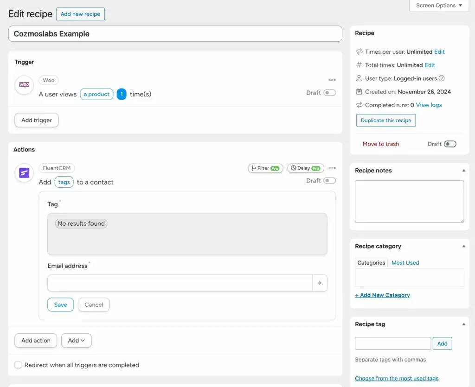Click the Add button for recipe tag
The height and width of the screenshot is (387, 475).
point(442,343)
